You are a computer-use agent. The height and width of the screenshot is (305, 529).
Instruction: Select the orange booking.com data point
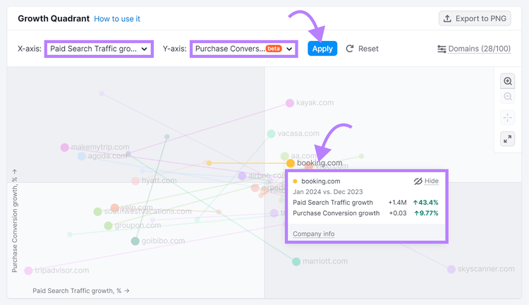point(290,163)
